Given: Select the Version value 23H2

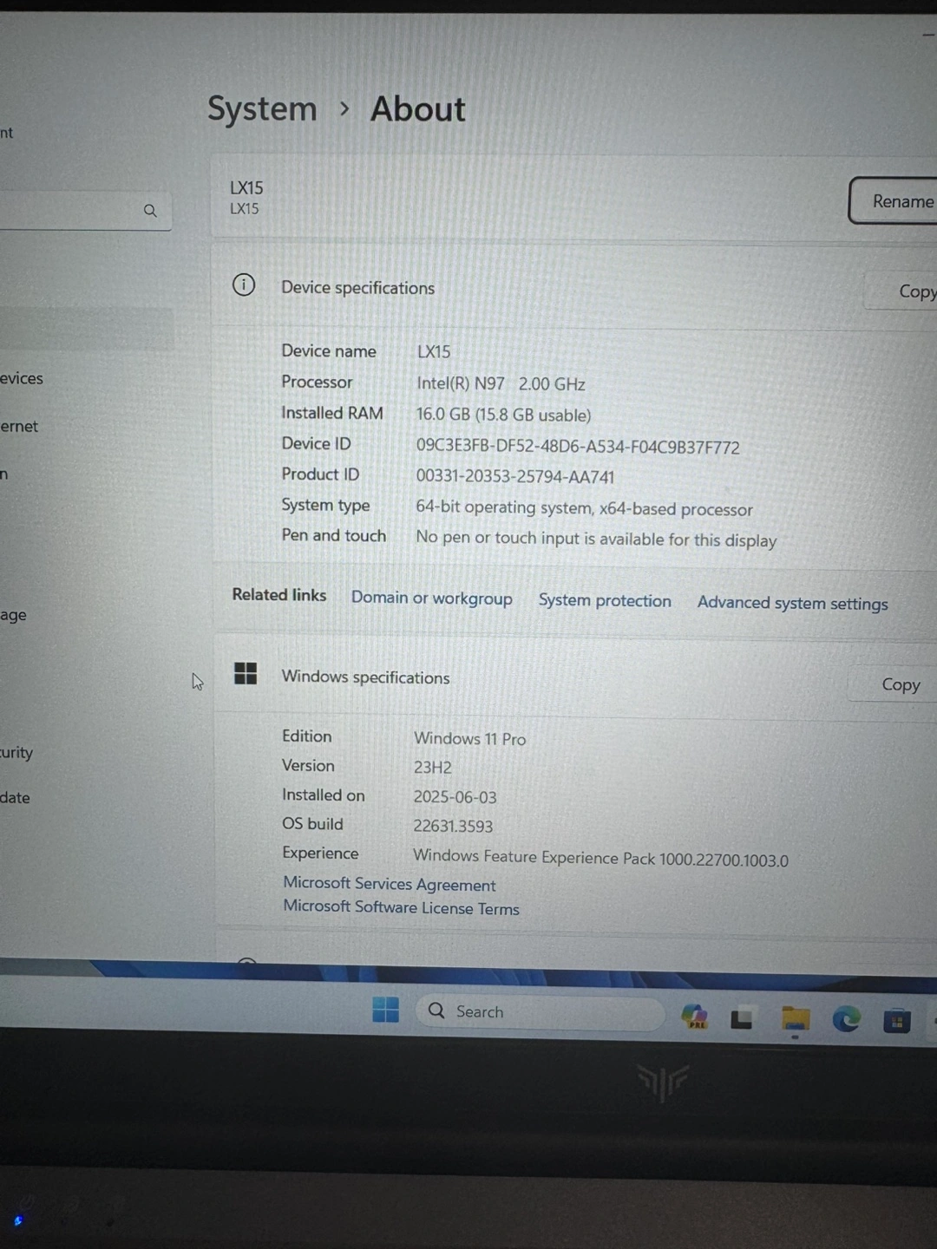Looking at the screenshot, I should click(x=432, y=768).
